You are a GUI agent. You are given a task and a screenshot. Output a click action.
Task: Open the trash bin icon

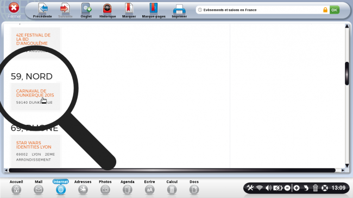(x=315, y=188)
